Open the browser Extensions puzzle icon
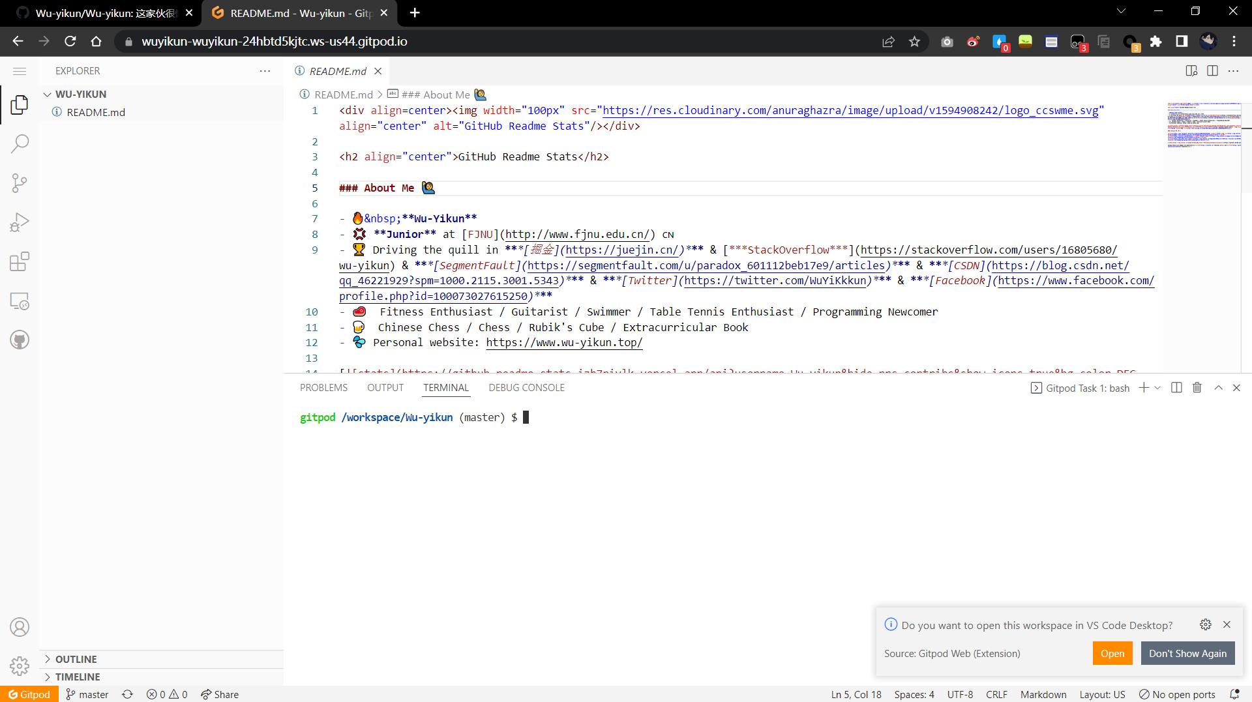The height and width of the screenshot is (702, 1252). click(x=1155, y=42)
